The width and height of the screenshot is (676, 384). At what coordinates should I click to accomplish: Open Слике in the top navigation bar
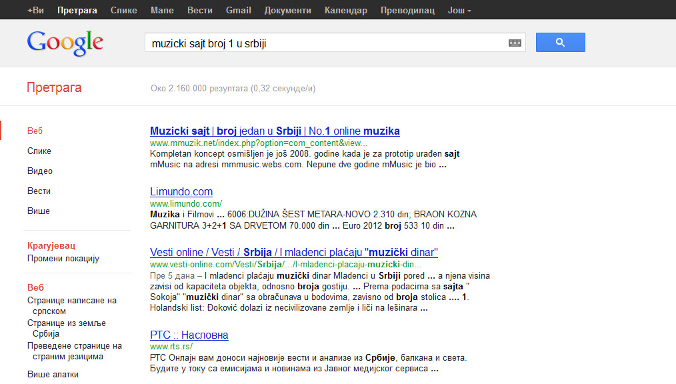pyautogui.click(x=124, y=10)
